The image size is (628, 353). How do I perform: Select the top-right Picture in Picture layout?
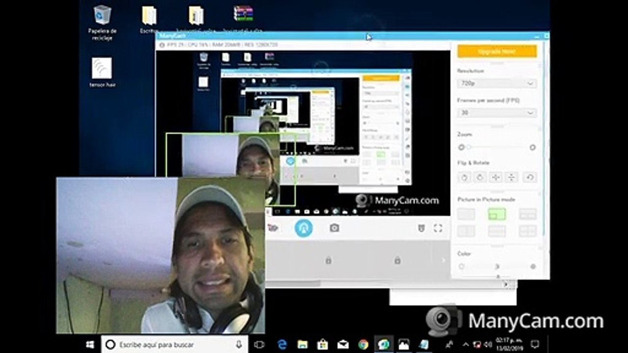[528, 214]
